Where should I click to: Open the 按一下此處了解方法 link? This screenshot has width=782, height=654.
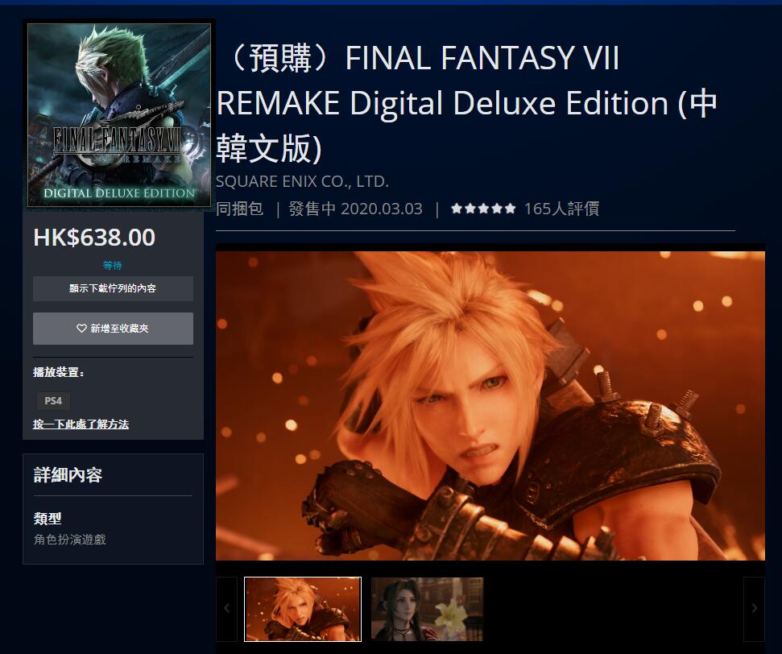click(x=81, y=424)
